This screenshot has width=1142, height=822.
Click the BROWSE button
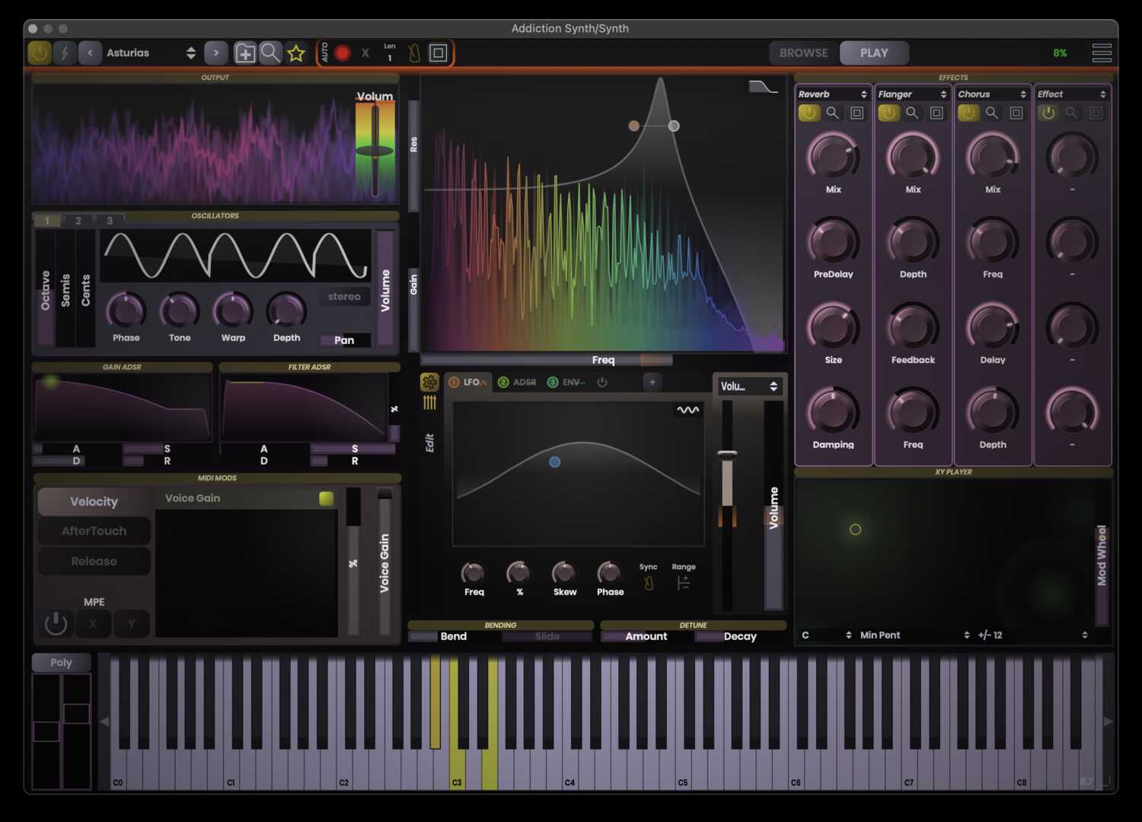tap(802, 53)
